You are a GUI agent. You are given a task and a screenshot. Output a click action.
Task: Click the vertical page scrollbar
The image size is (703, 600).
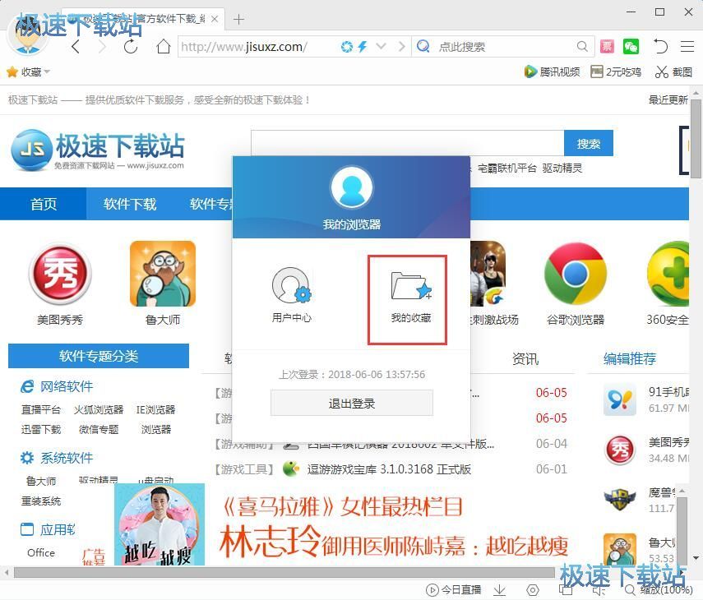tap(696, 139)
